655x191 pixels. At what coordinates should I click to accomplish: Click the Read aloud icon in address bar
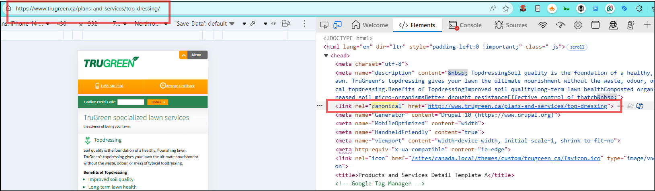click(x=493, y=8)
